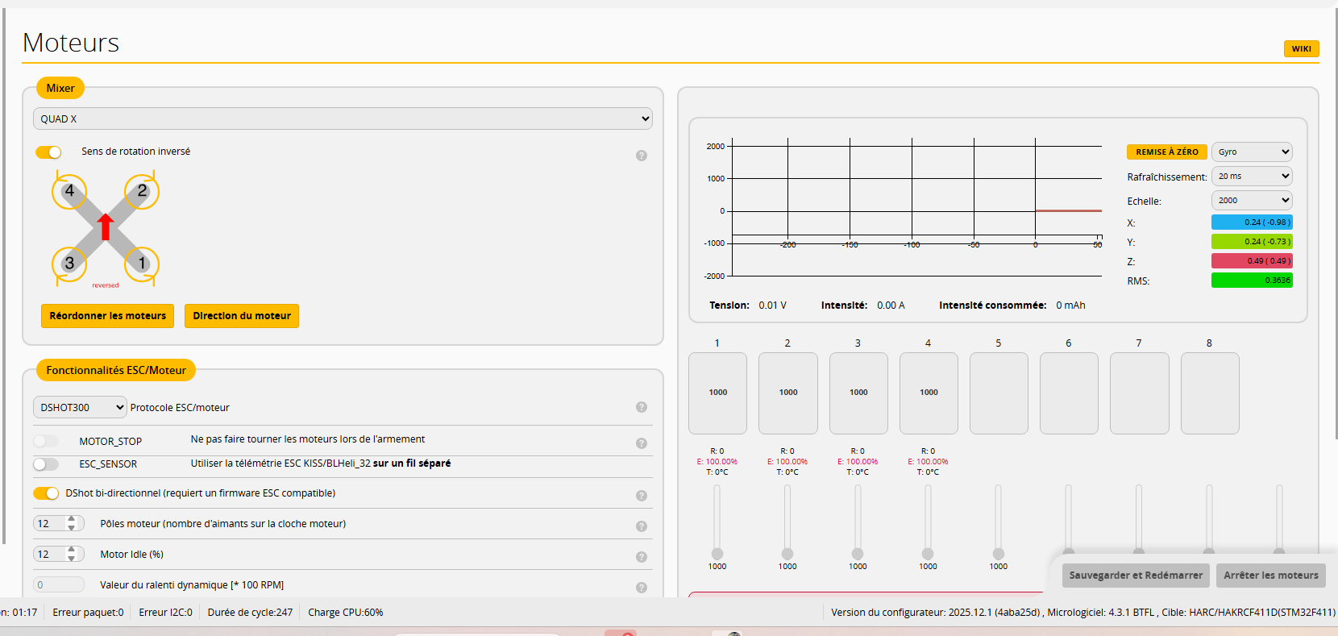Click the Motor Idle (%) value field
The image size is (1338, 636).
coord(51,555)
